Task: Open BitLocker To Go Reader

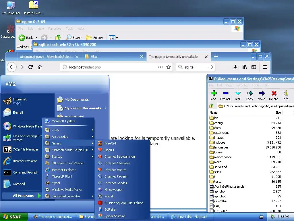Action: click(x=69, y=163)
